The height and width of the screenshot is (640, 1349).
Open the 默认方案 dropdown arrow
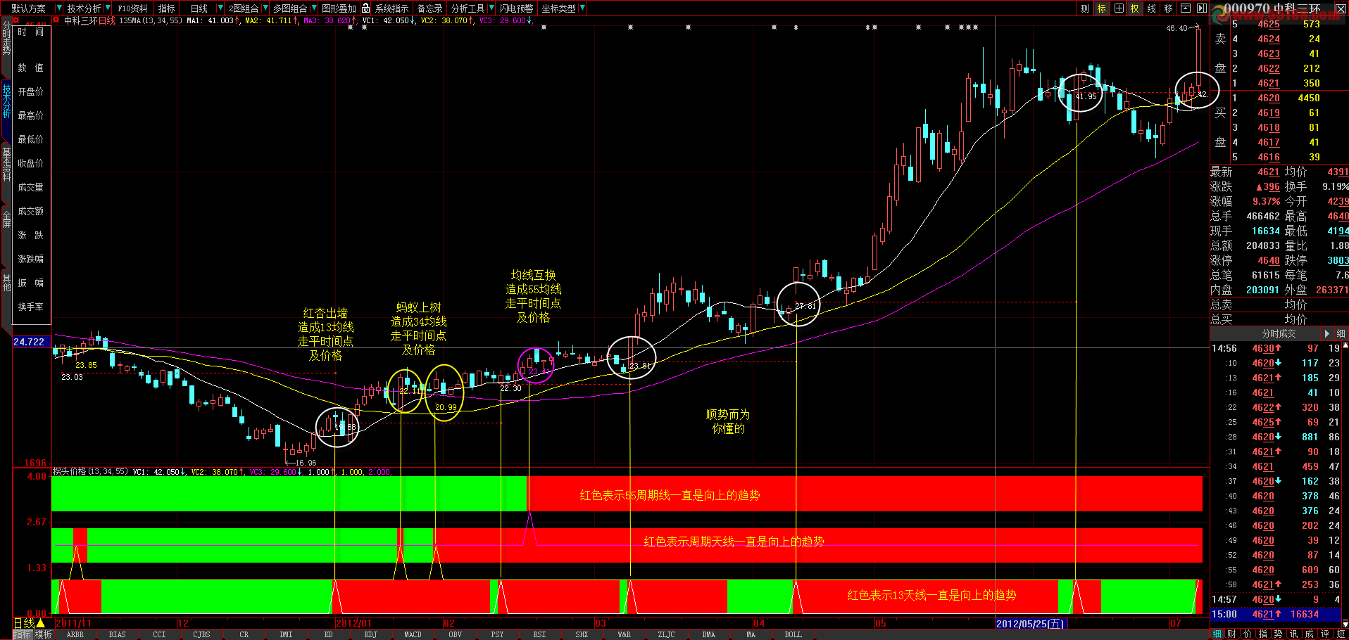pyautogui.click(x=58, y=8)
